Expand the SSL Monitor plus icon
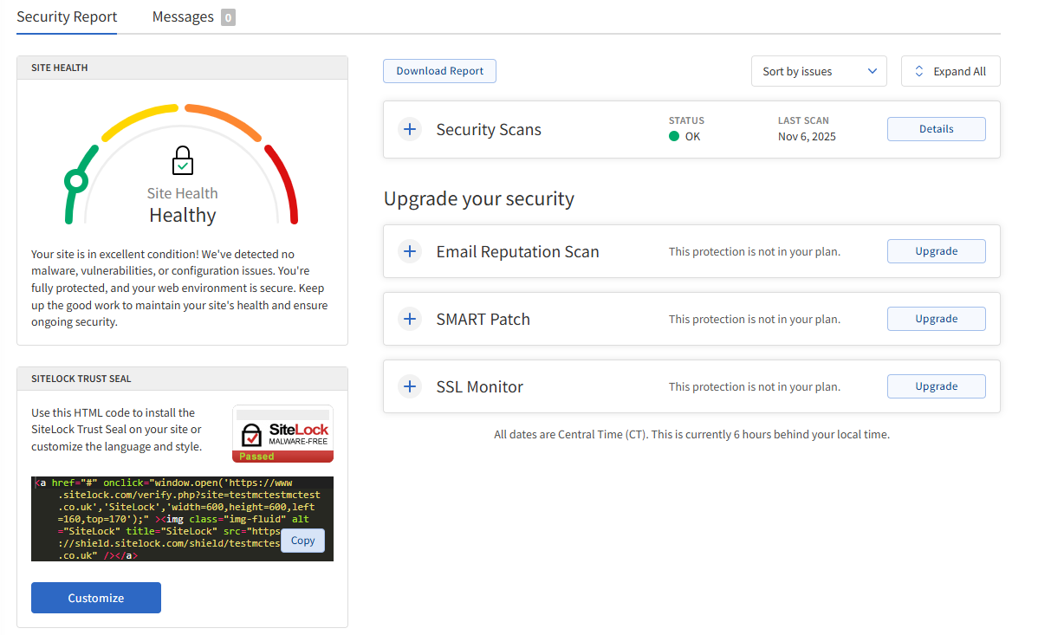This screenshot has width=1038, height=635. [x=410, y=386]
